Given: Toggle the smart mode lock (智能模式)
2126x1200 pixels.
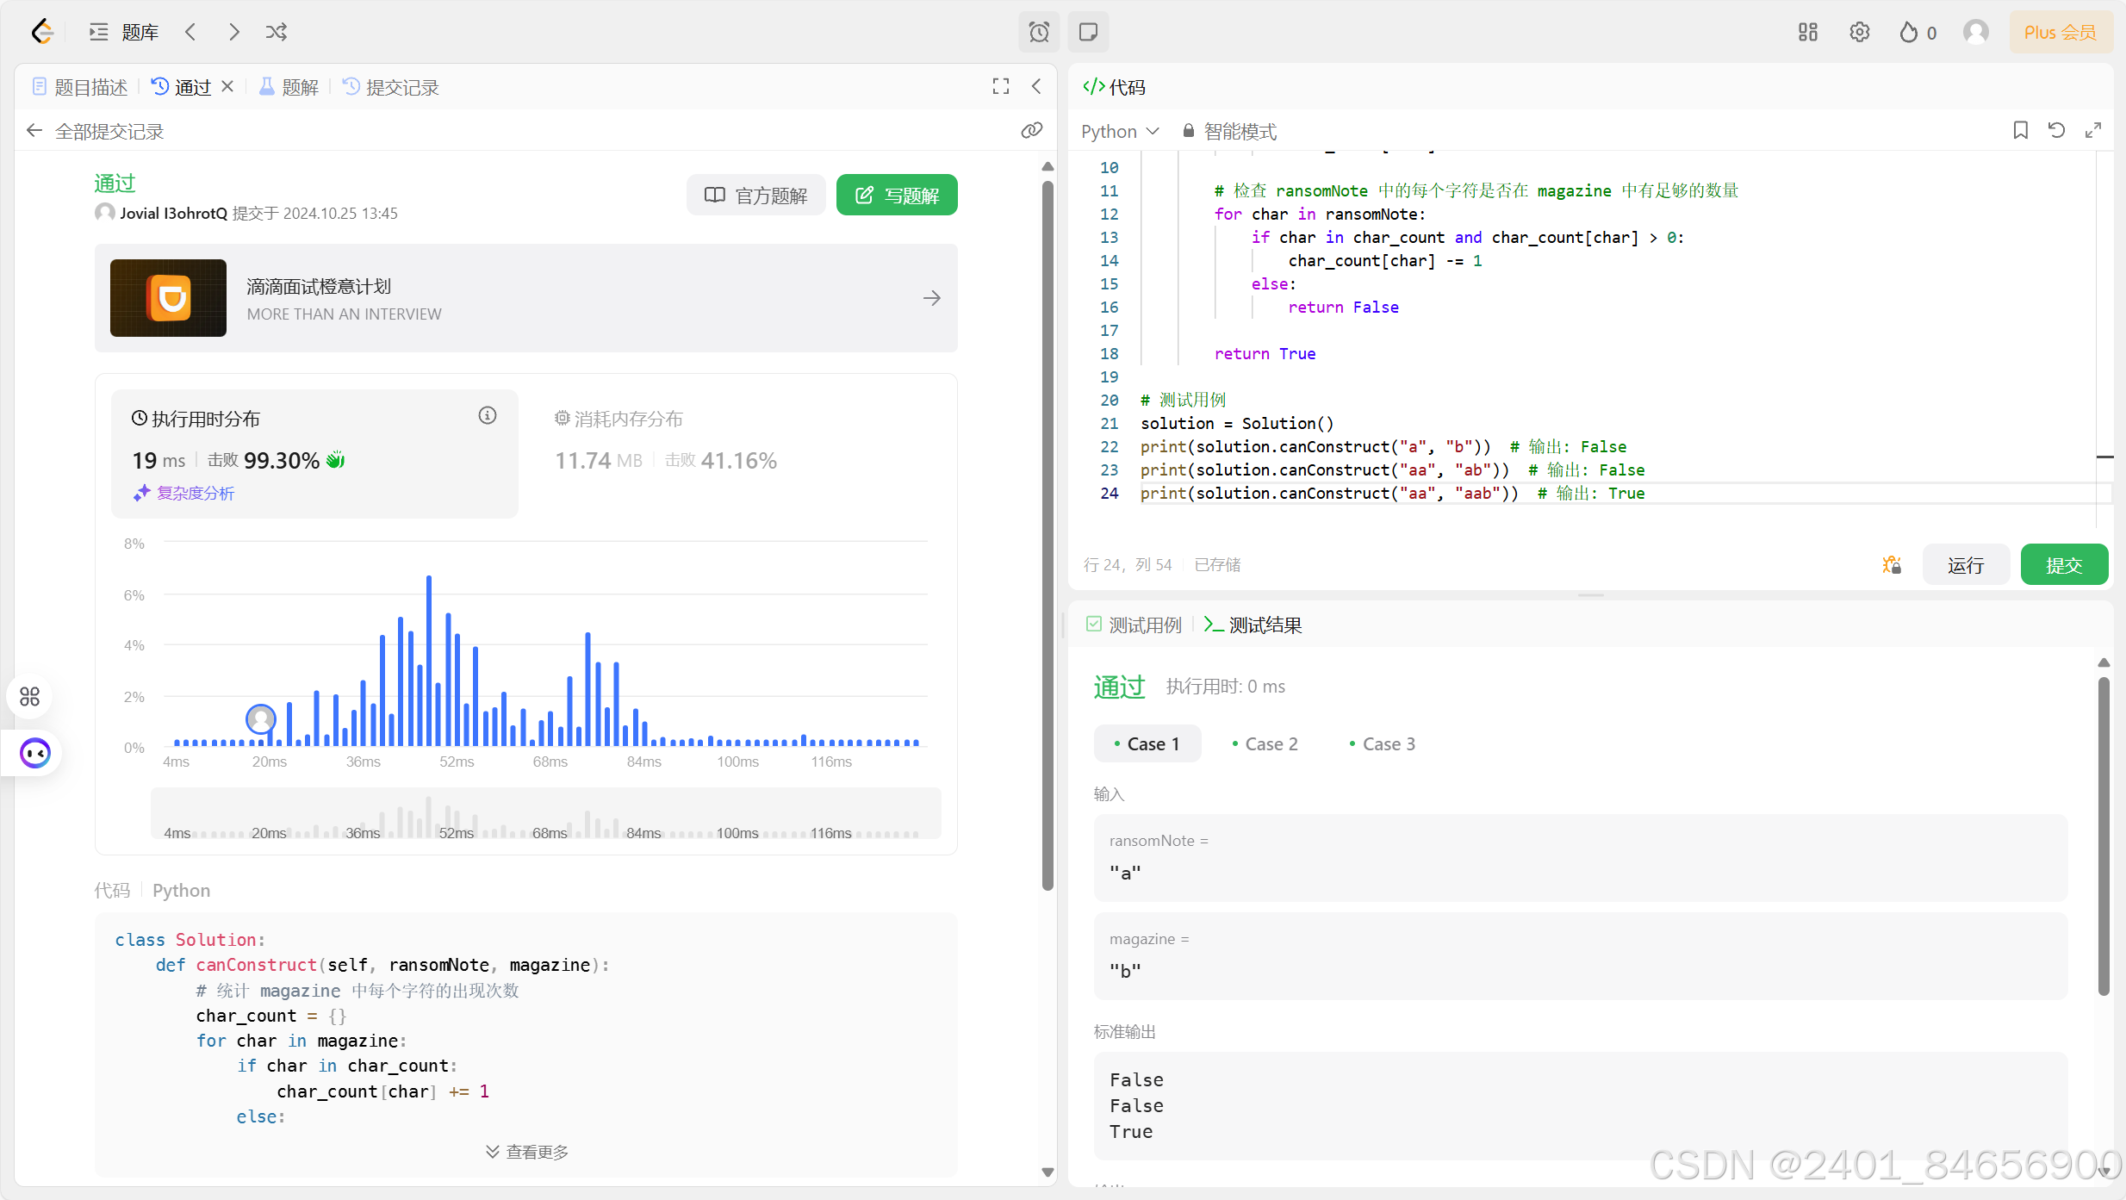Looking at the screenshot, I should (1229, 131).
